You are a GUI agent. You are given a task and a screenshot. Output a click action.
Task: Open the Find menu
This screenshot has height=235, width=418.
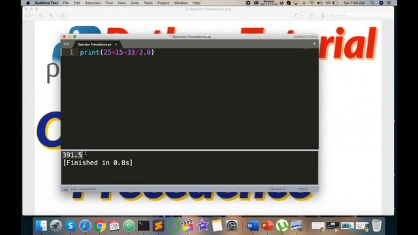(109, 3)
